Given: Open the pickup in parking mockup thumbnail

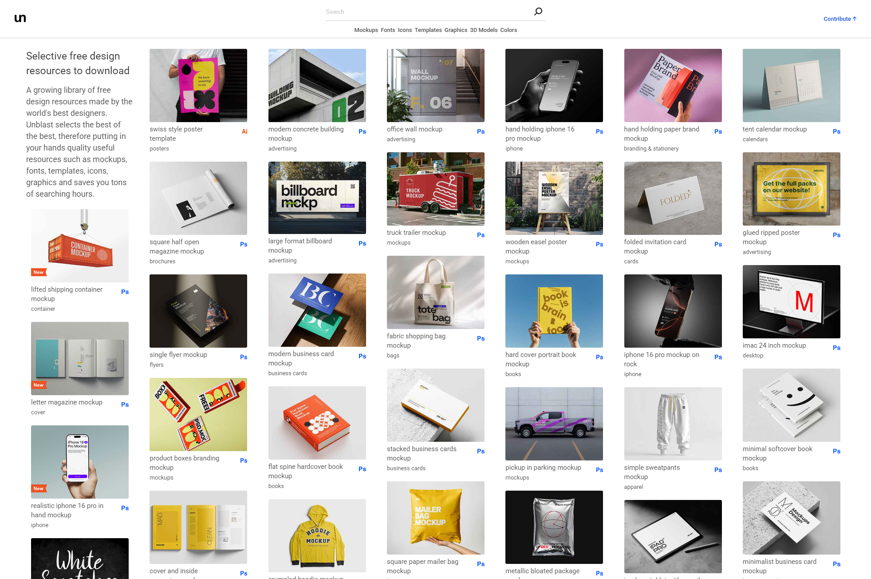Looking at the screenshot, I should 554,424.
